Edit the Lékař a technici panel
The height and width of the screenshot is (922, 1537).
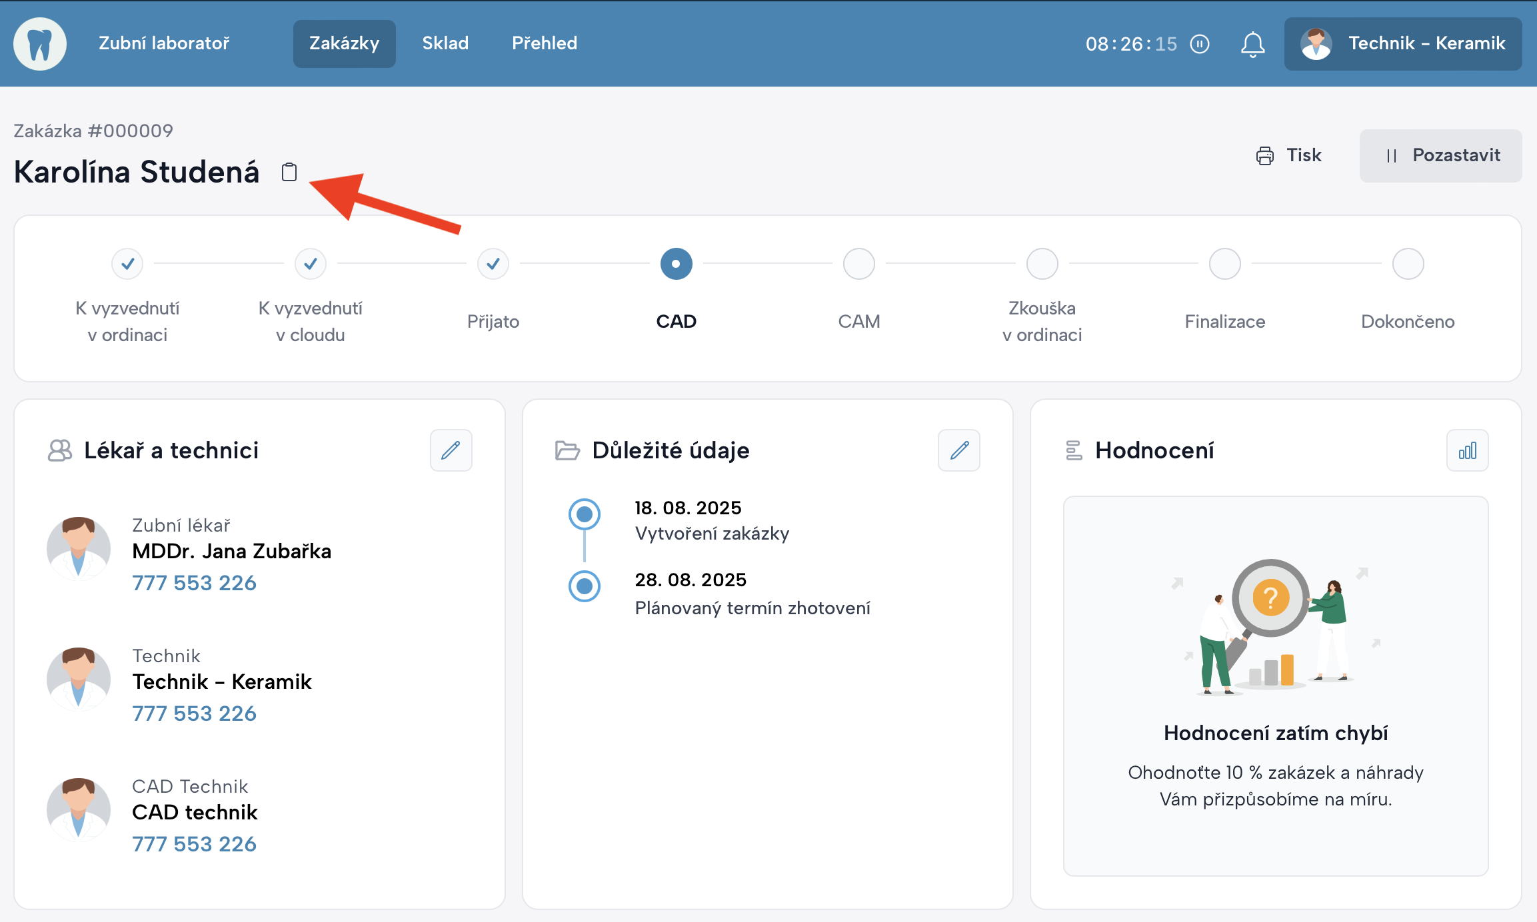[x=451, y=450]
